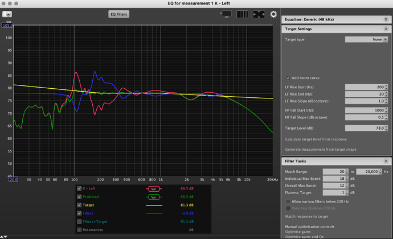Adjust the LF Rise End stepper
The image size is (393, 239).
(386, 94)
